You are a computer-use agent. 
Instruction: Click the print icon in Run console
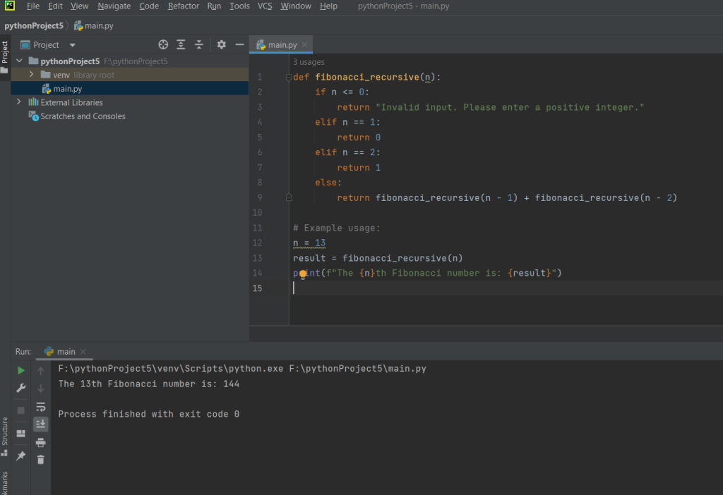click(x=40, y=442)
